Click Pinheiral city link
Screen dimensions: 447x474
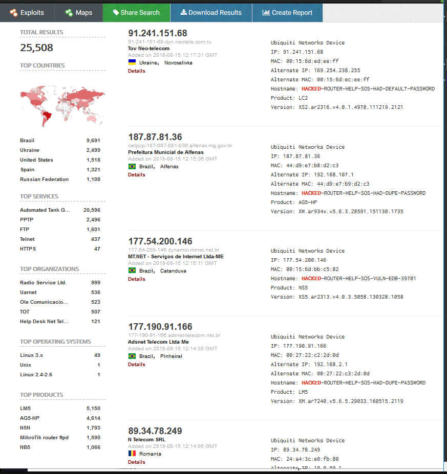point(172,356)
